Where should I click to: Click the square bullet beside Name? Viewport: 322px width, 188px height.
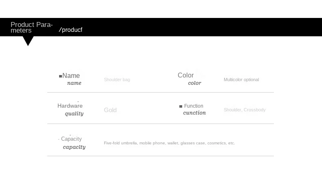pos(61,76)
